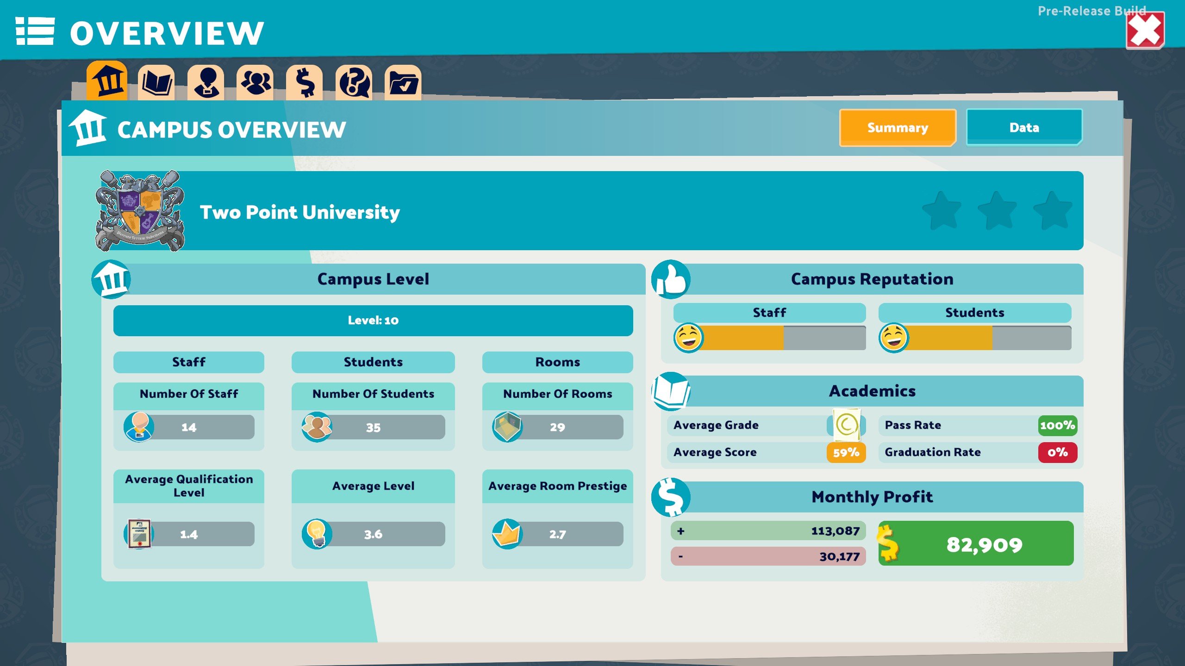Image resolution: width=1185 pixels, height=666 pixels.
Task: Click the Level: 10 progress bar
Action: pyautogui.click(x=373, y=321)
